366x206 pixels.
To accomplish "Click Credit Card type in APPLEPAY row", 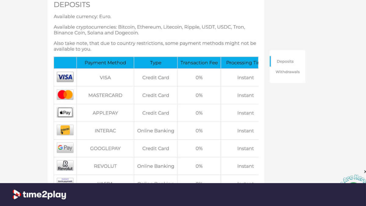I will (156, 113).
